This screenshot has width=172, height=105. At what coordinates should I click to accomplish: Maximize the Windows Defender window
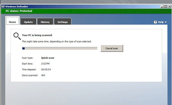(165, 7)
